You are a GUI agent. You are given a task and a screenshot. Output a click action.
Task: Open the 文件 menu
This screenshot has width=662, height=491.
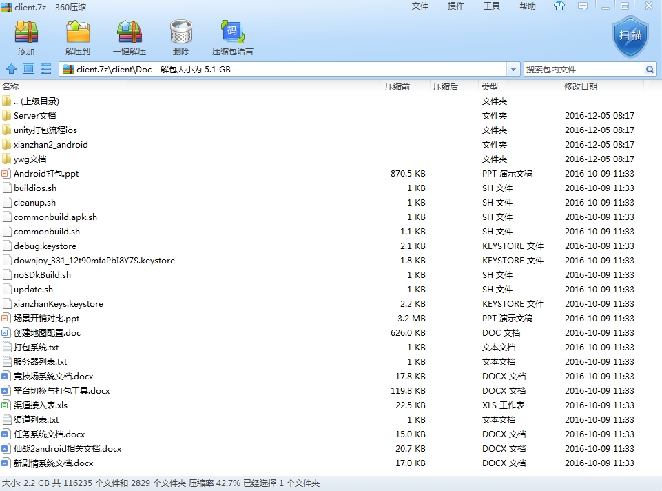point(420,6)
